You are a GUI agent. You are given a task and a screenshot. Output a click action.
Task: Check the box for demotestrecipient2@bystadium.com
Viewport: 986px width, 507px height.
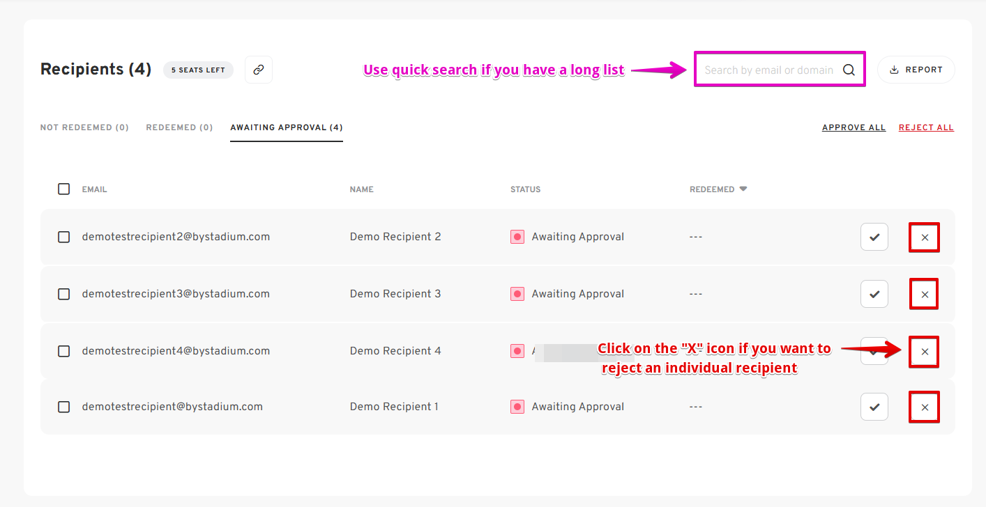pyautogui.click(x=64, y=237)
